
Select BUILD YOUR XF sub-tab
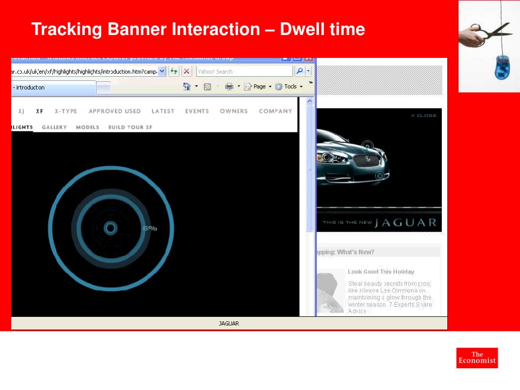[x=131, y=127]
